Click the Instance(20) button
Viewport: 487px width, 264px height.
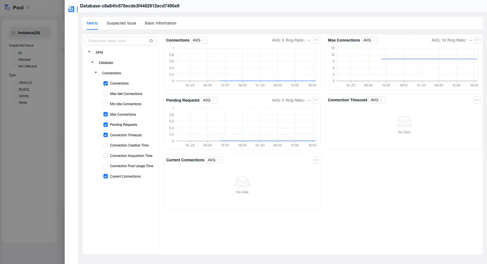coord(29,33)
